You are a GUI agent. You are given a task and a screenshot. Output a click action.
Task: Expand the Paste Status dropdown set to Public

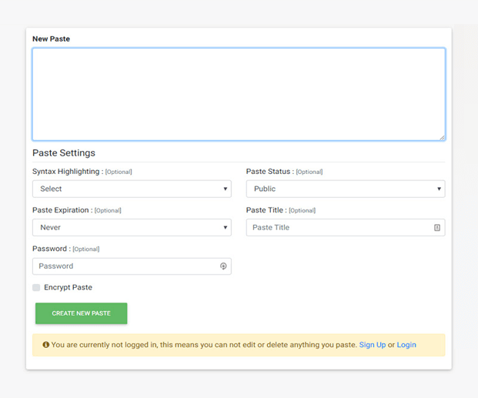(x=345, y=189)
